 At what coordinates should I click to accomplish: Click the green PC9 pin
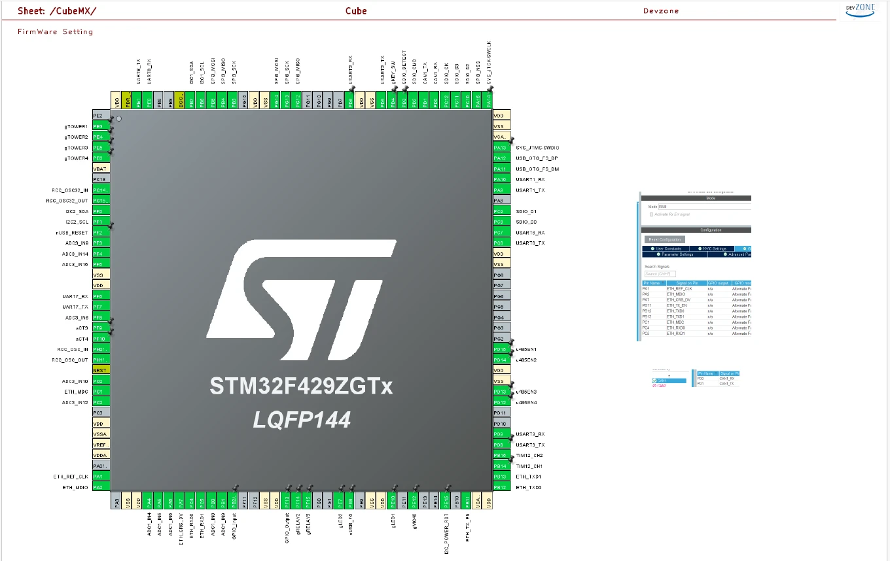coord(501,211)
